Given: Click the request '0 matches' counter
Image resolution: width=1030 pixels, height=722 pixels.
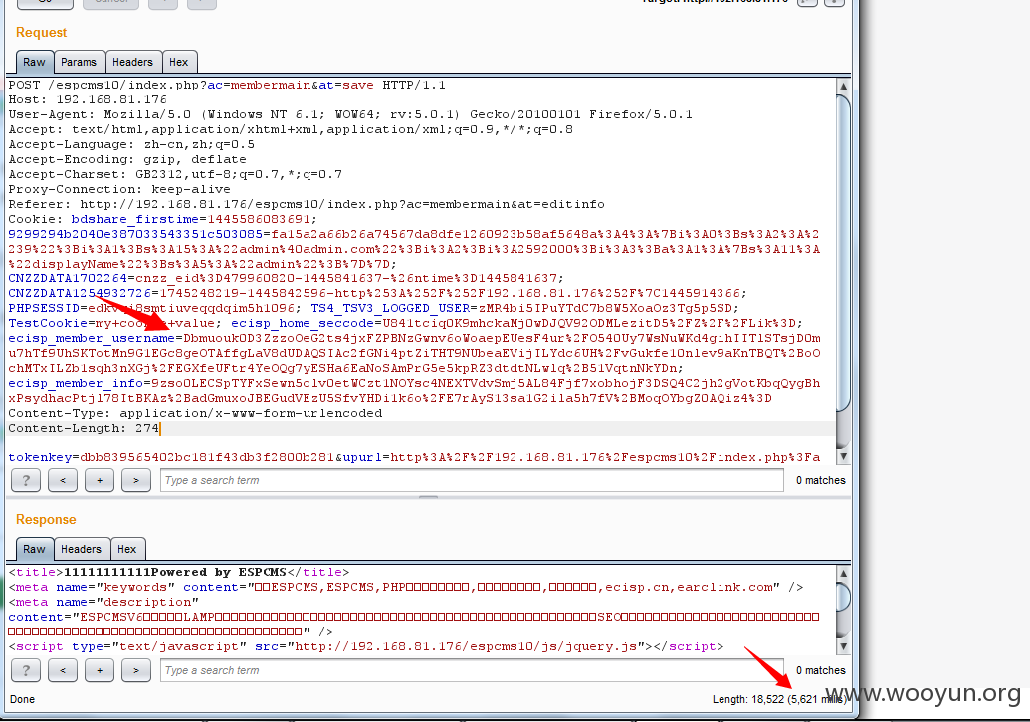Looking at the screenshot, I should (x=820, y=480).
